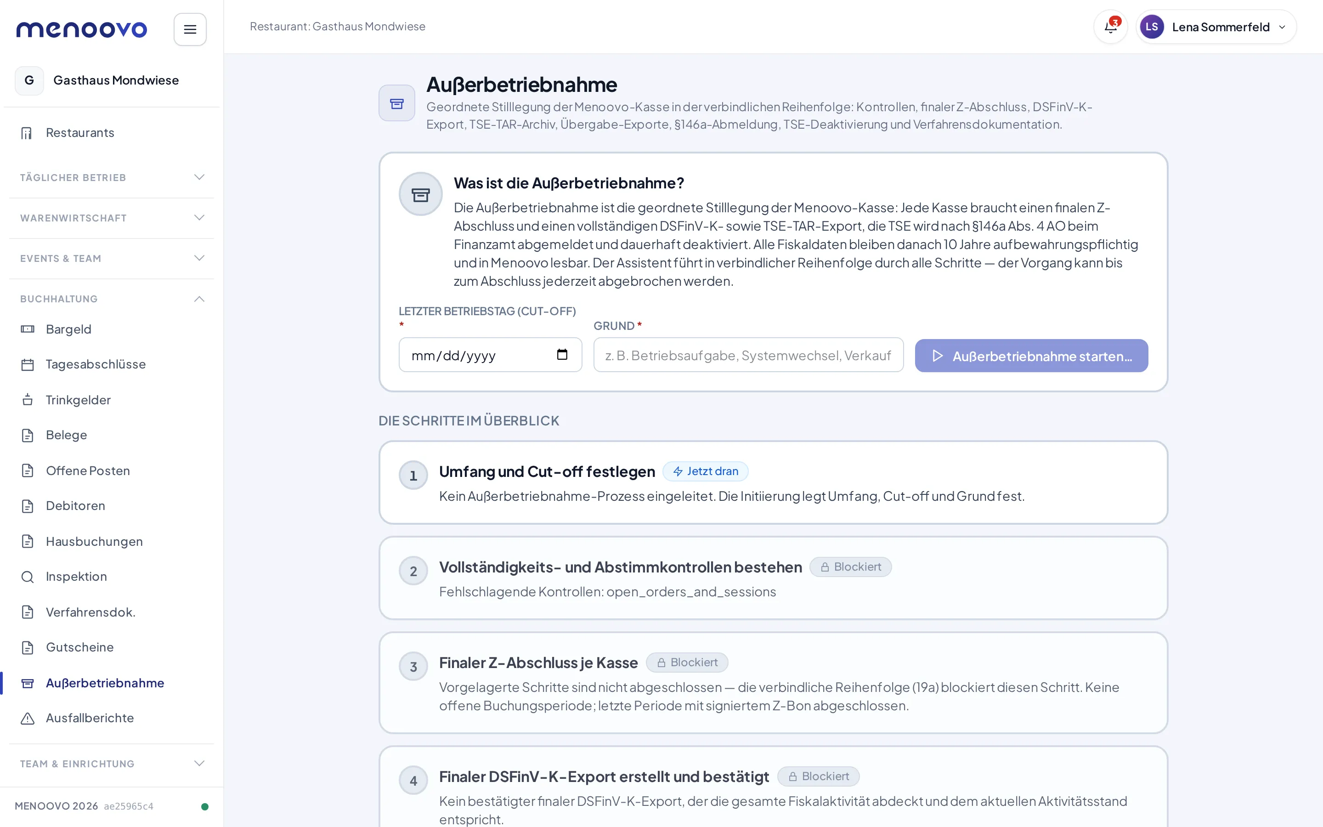Open Offene Posten in the sidebar
Image resolution: width=1323 pixels, height=827 pixels.
click(112, 471)
